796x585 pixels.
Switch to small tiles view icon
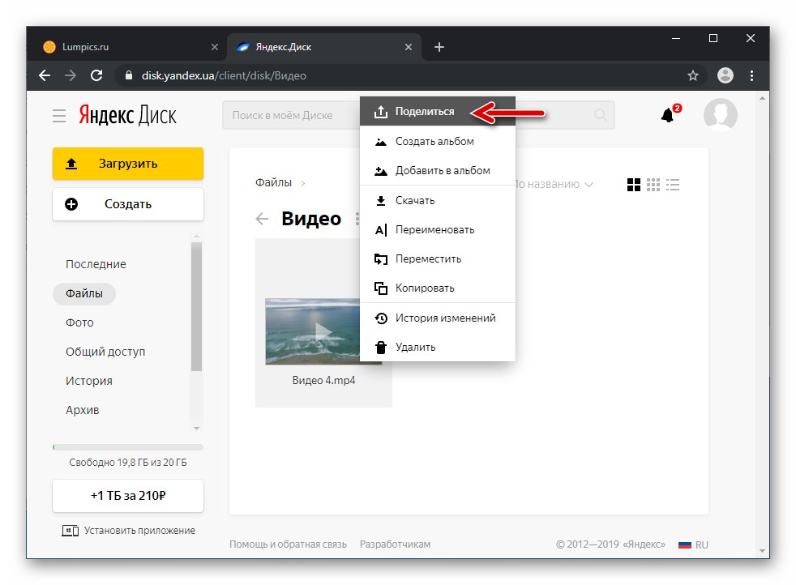(x=653, y=185)
